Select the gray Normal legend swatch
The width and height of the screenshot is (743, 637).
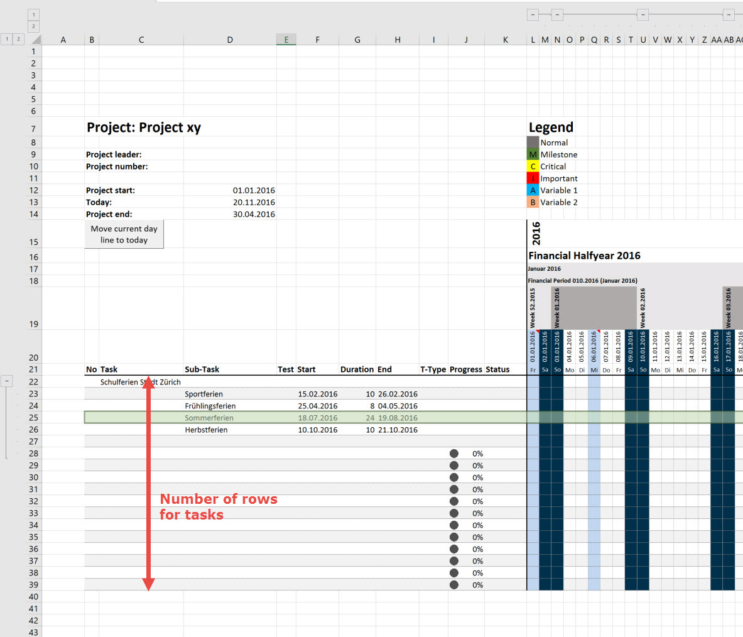(x=533, y=142)
